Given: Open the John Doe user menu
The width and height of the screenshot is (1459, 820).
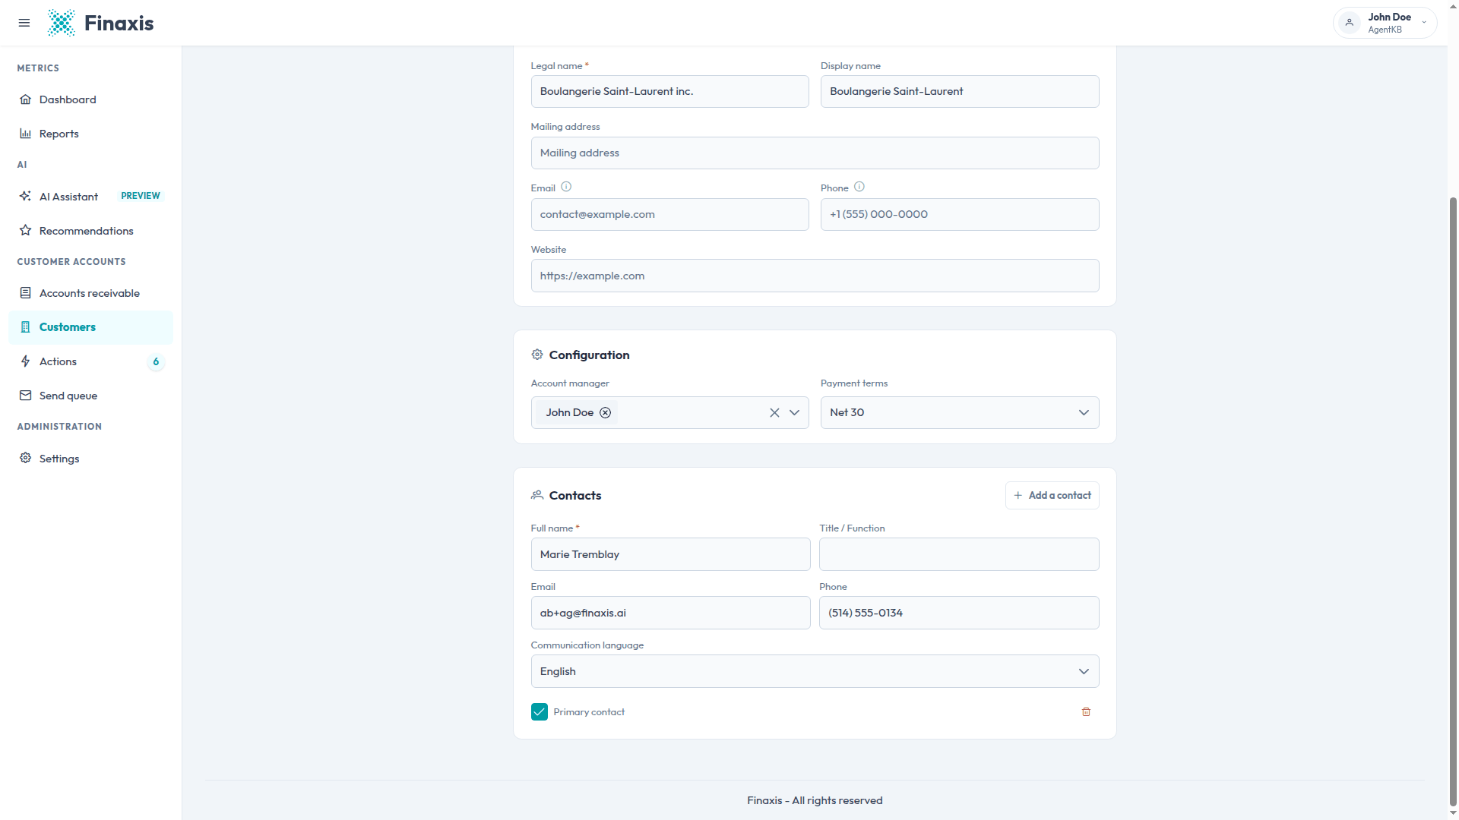Looking at the screenshot, I should 1385,23.
